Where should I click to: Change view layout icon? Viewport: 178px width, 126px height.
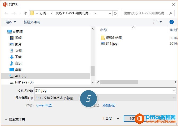[155, 22]
